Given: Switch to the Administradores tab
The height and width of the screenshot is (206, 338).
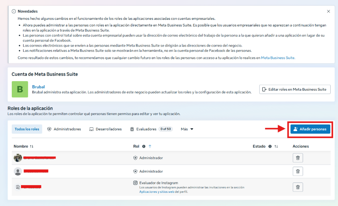Looking at the screenshot, I should click(64, 129).
